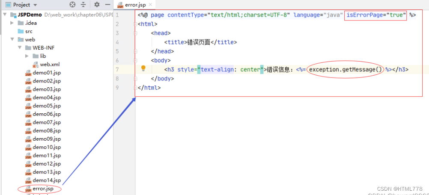429x195 pixels.
Task: Click the collapse all icon in Project panel
Action: (x=83, y=5)
